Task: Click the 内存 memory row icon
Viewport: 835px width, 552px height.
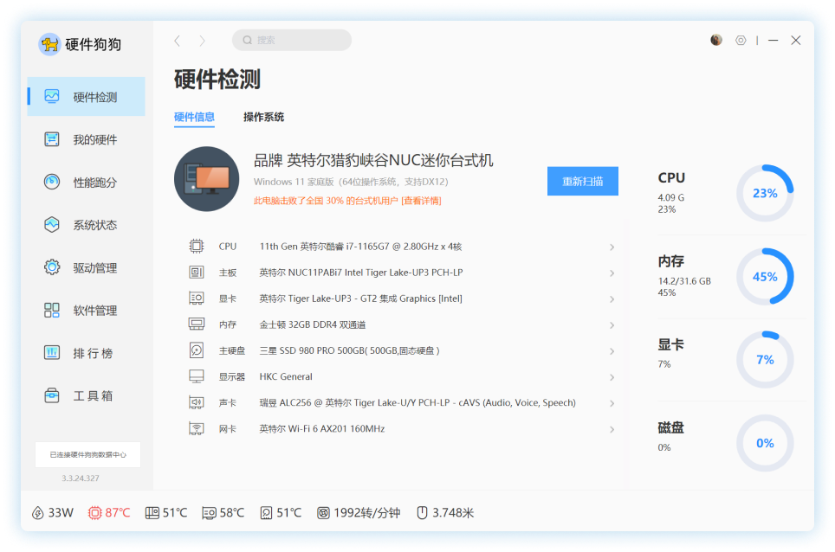Action: (x=197, y=324)
